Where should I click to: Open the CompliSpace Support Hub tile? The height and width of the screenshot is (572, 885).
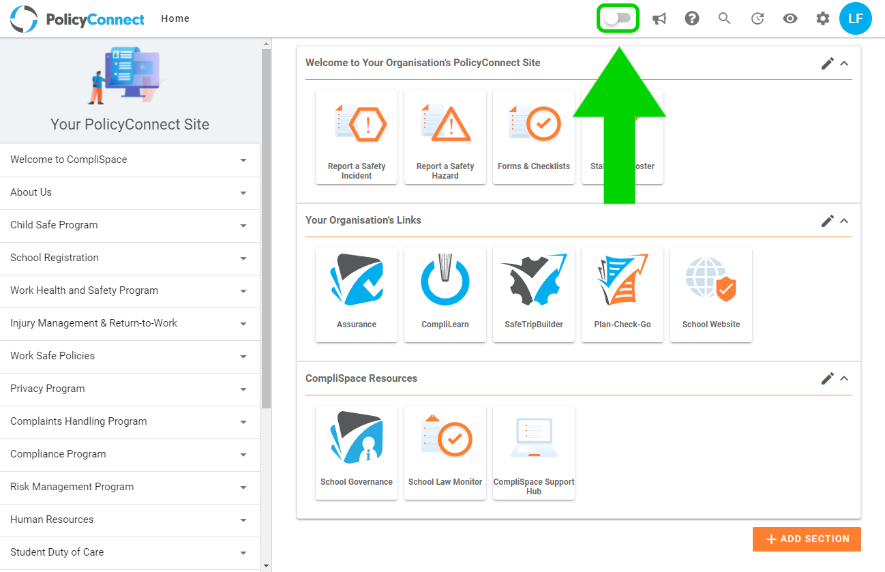click(534, 453)
